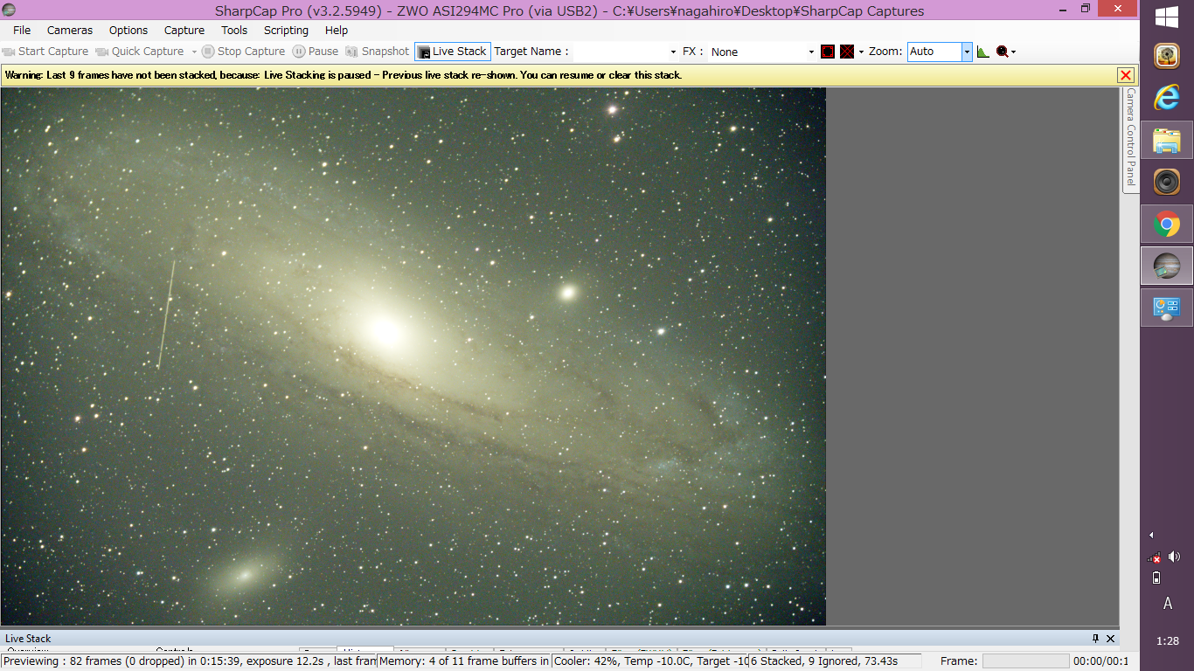Click the taskbar clock showing 1:28

[x=1167, y=641]
